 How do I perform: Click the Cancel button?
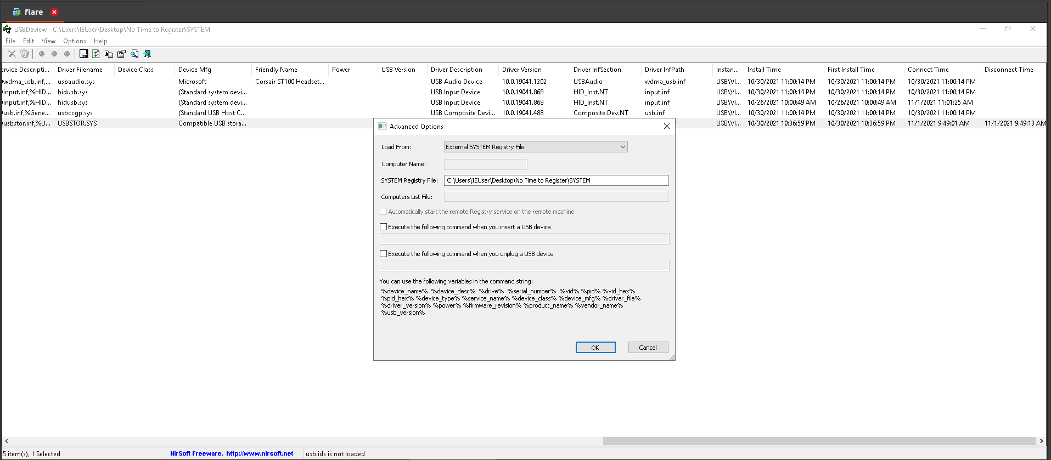coord(648,348)
